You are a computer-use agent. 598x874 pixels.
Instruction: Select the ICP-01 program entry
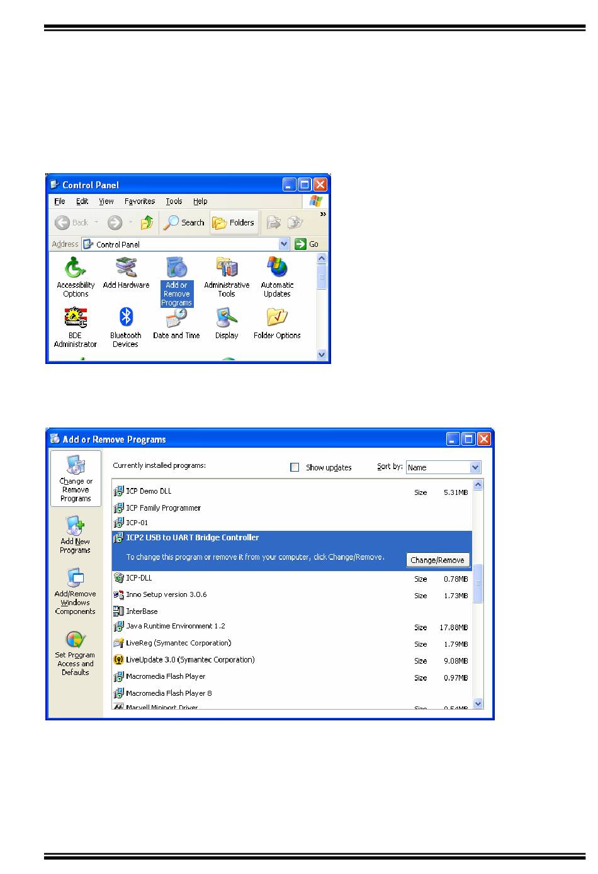(x=292, y=523)
